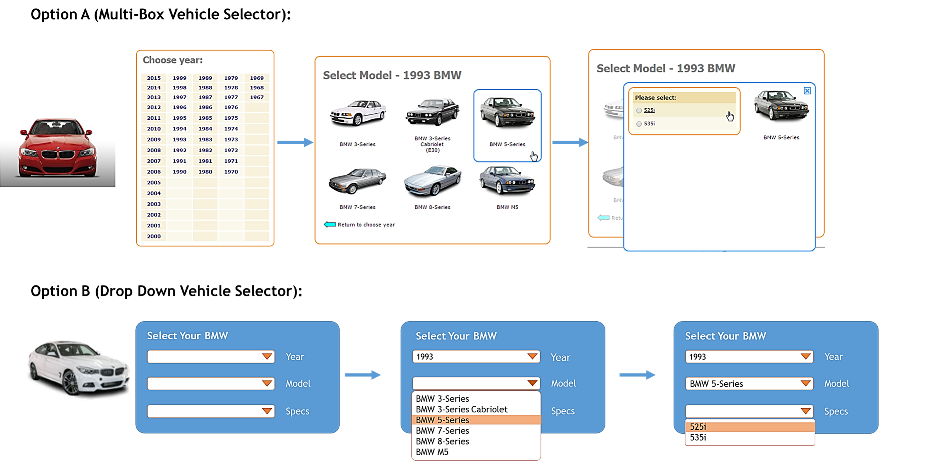Pick year 1970 in Choose year grid
The image size is (950, 469).
point(231,172)
